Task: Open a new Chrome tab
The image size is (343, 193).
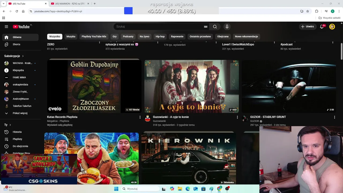Action: point(95,4)
